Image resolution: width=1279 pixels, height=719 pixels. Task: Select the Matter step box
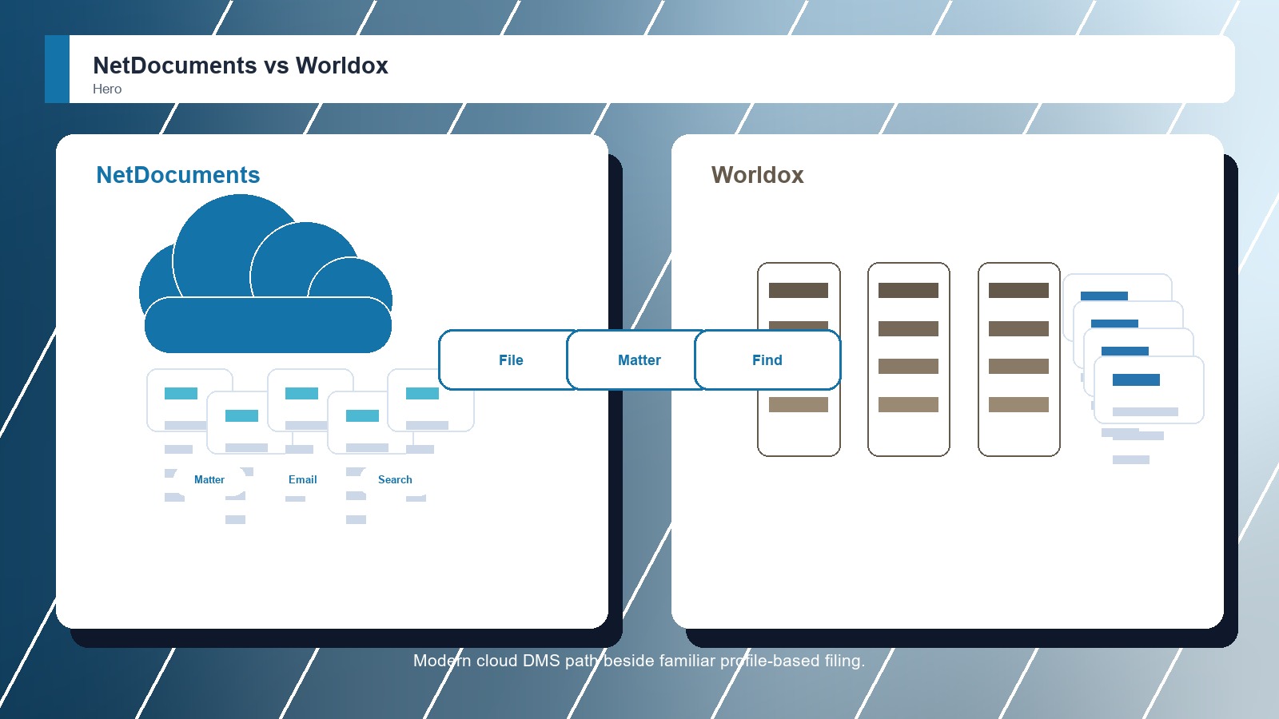(x=639, y=360)
